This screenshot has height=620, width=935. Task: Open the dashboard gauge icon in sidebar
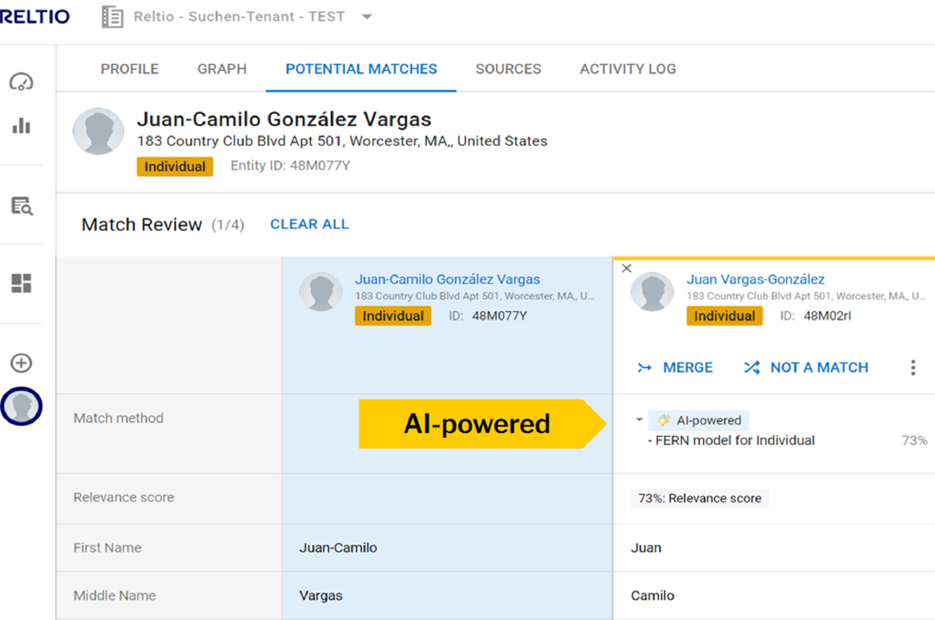[21, 82]
